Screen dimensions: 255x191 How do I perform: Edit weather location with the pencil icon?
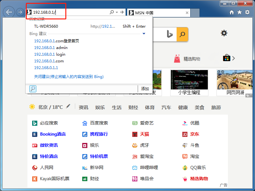(x=68, y=106)
